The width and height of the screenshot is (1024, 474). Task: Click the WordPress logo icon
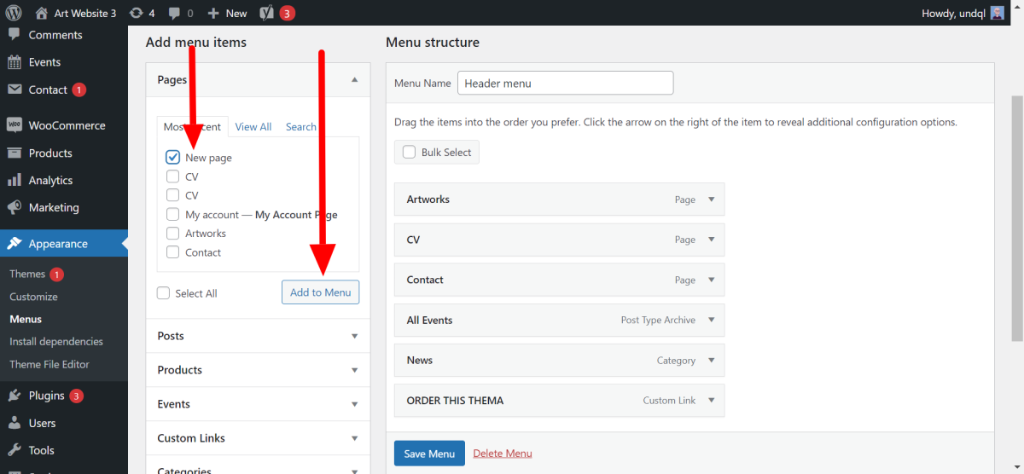pos(14,13)
